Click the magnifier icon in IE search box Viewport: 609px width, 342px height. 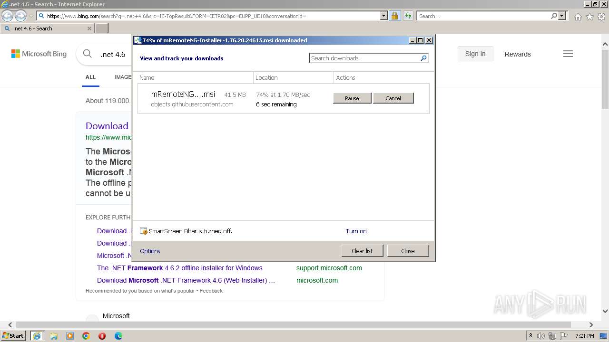[554, 16]
